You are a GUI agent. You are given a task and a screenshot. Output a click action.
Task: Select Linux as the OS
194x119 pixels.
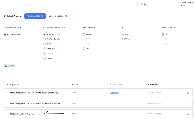pos(123,34)
